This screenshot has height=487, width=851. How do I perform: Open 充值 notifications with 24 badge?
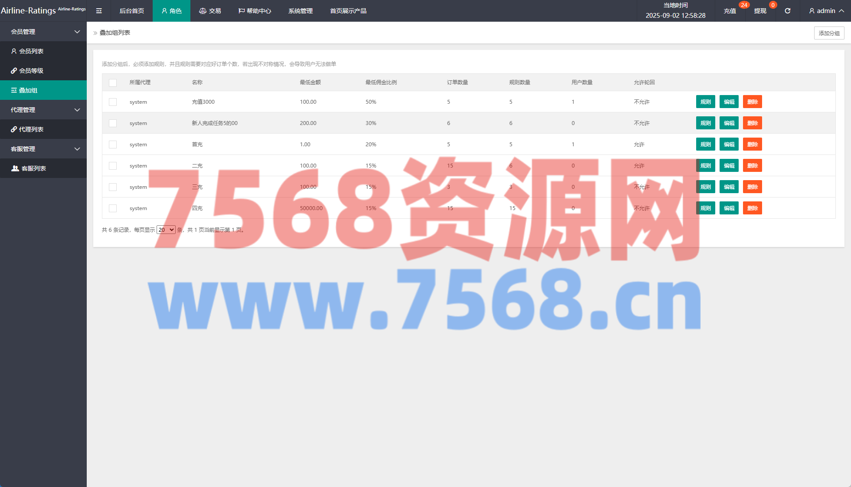730,11
